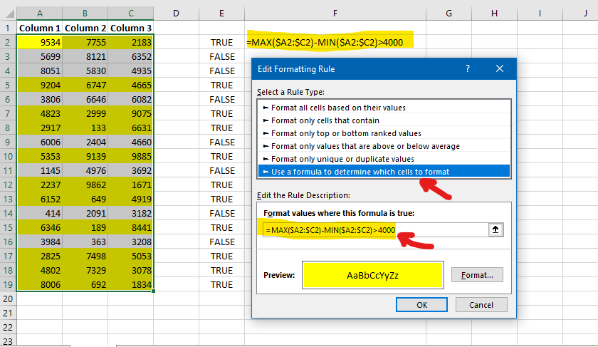
Task: Click the FALSE value in cell E3
Action: [x=222, y=56]
